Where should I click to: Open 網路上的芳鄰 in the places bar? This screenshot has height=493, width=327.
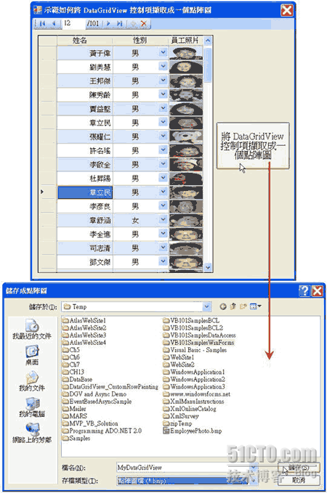pos(32,433)
